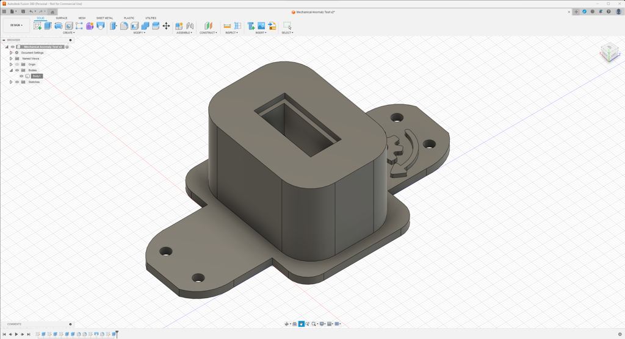Select the Create Sketch tool
Screen dimensions: 625x339
tap(37, 26)
